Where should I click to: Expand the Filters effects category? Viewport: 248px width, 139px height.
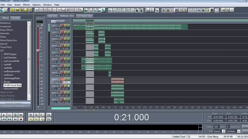coord(3,37)
